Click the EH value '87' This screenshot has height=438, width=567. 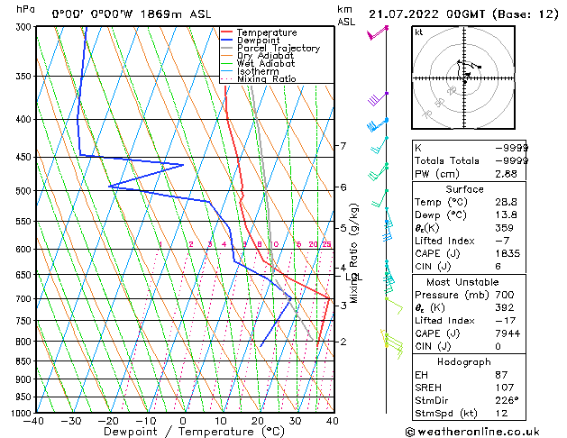pyautogui.click(x=501, y=375)
